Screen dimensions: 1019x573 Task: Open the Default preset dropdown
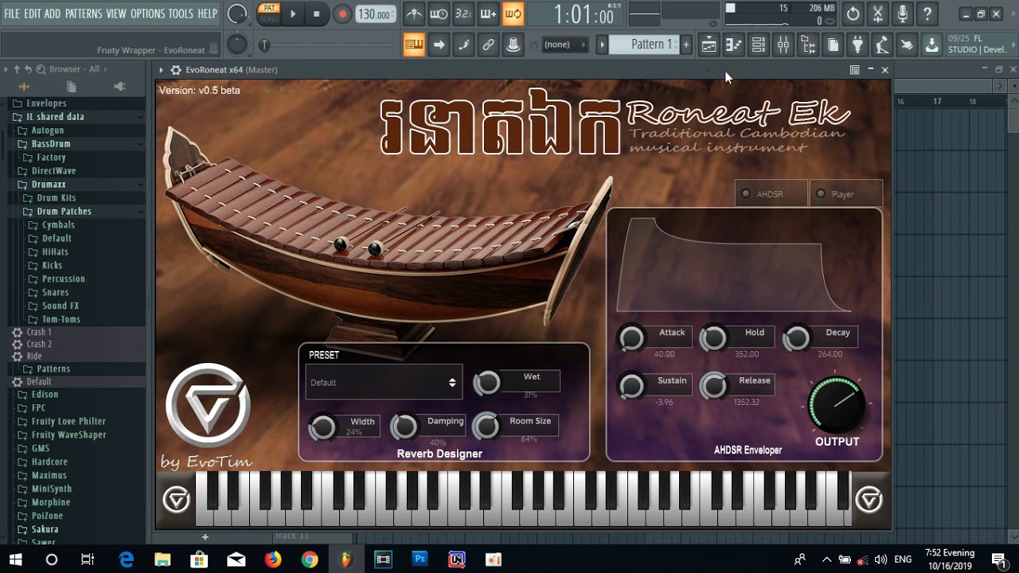pos(384,382)
